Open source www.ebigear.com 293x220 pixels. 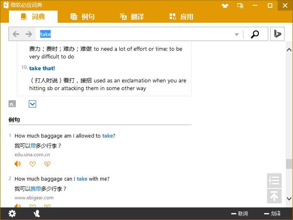point(34,198)
